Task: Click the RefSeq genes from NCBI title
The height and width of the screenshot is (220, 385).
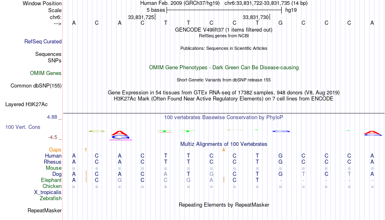Action: tap(224, 36)
